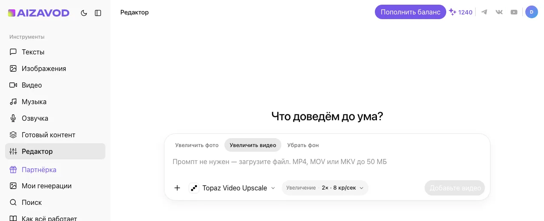Click the AIZAVOD logo
The height and width of the screenshot is (221, 544).
click(x=39, y=13)
